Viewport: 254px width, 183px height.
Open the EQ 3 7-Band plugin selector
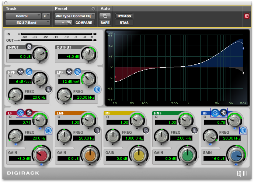point(28,23)
